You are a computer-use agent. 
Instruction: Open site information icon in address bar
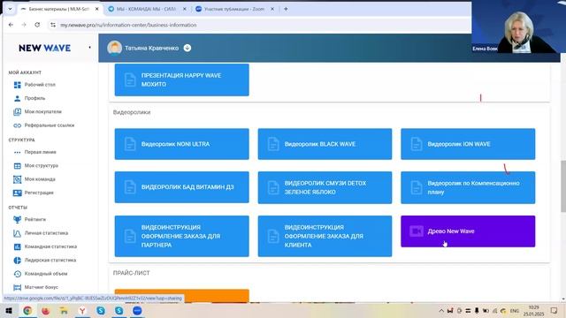(x=53, y=25)
